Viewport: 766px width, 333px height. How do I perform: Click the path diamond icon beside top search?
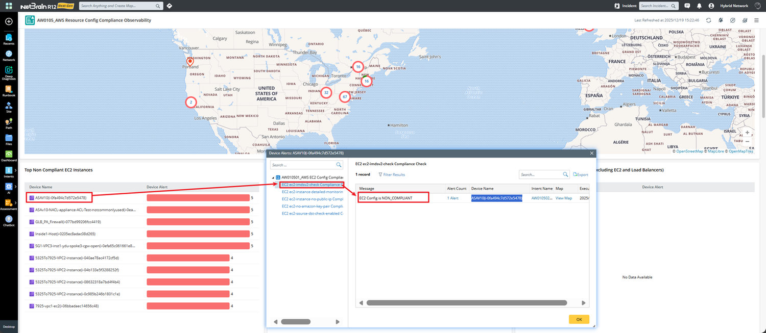pyautogui.click(x=170, y=6)
